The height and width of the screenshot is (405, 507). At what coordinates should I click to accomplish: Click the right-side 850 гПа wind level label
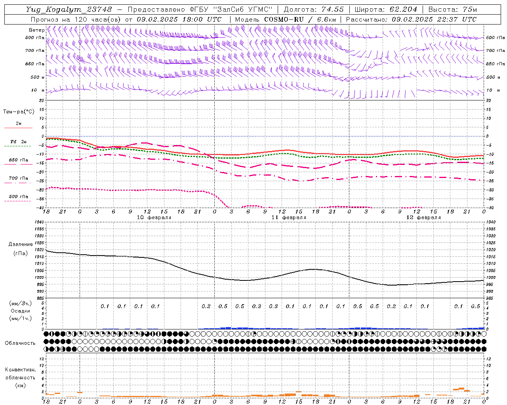pyautogui.click(x=496, y=64)
